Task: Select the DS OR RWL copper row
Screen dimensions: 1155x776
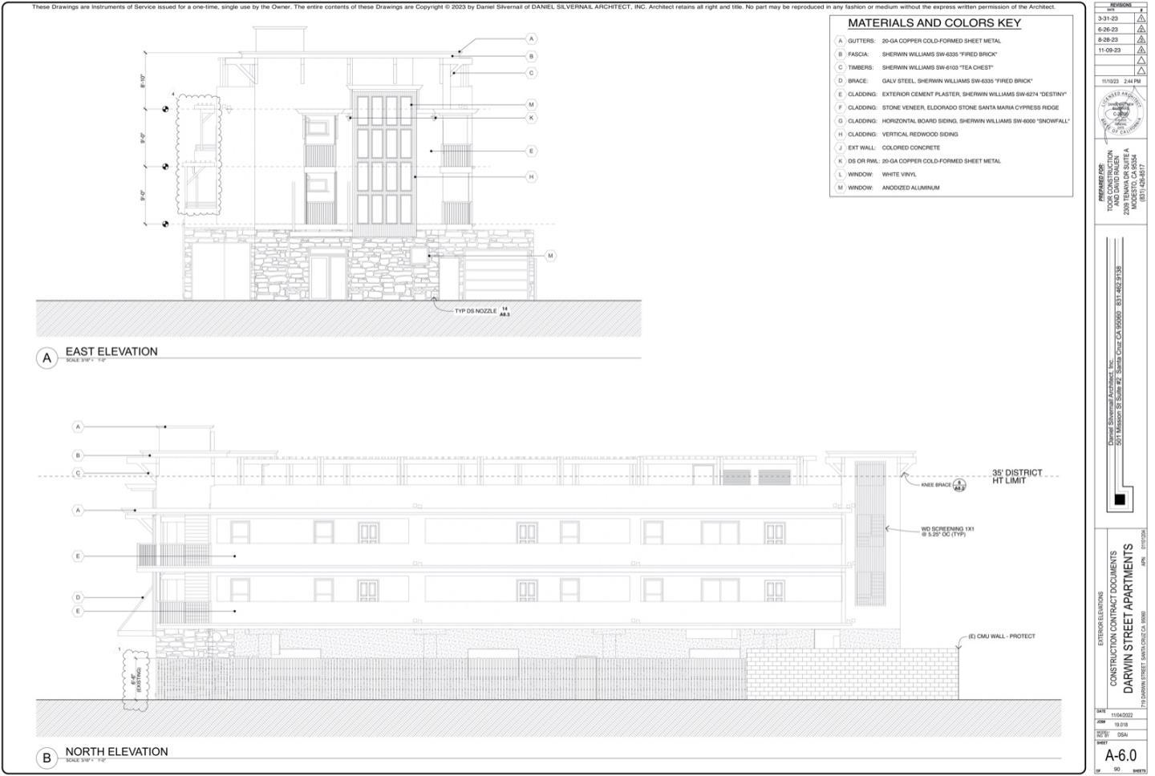Action: point(918,161)
